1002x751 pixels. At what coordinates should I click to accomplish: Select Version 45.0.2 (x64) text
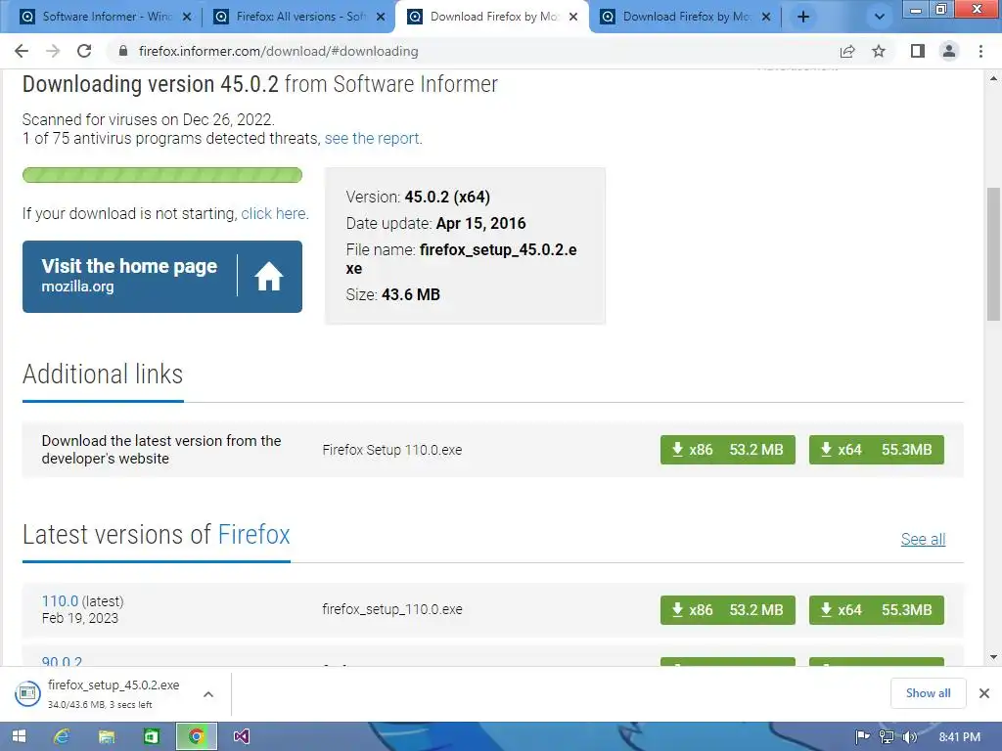pyautogui.click(x=418, y=197)
